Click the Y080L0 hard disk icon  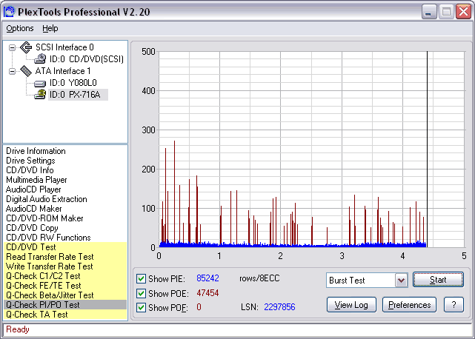(x=40, y=83)
